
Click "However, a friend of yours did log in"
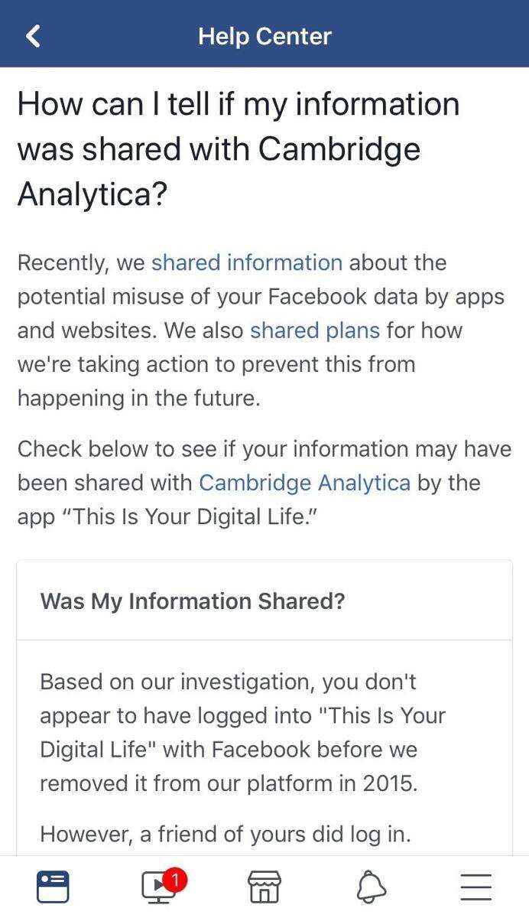[225, 834]
